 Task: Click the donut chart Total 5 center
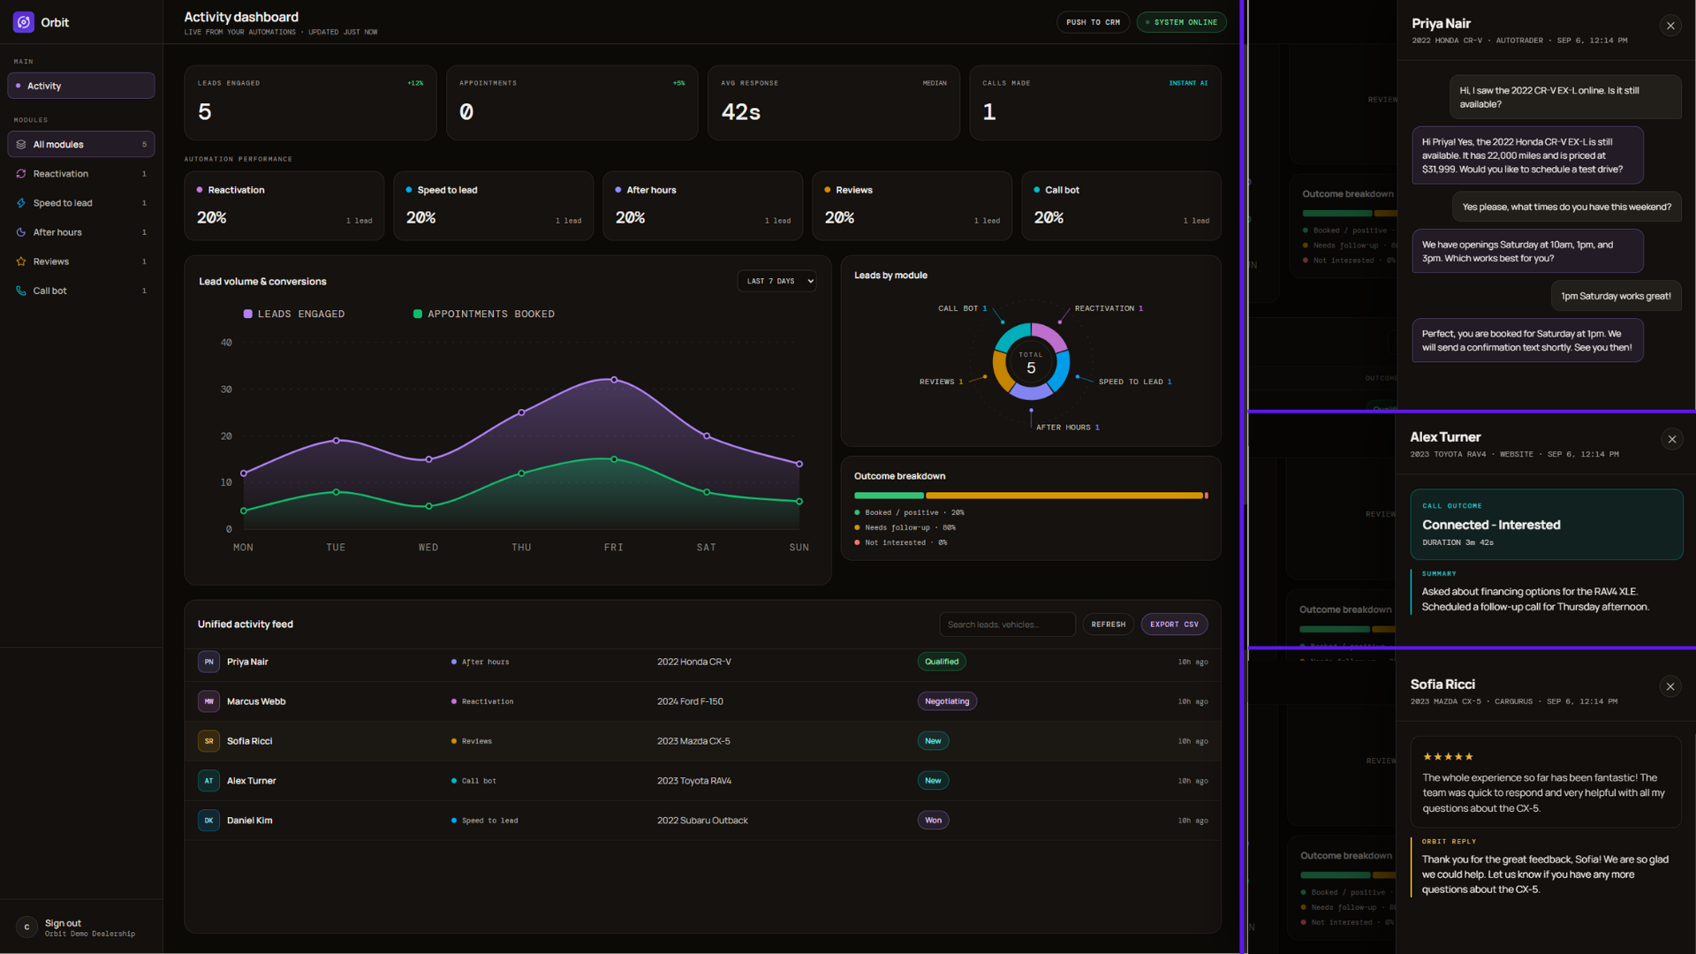(x=1031, y=363)
